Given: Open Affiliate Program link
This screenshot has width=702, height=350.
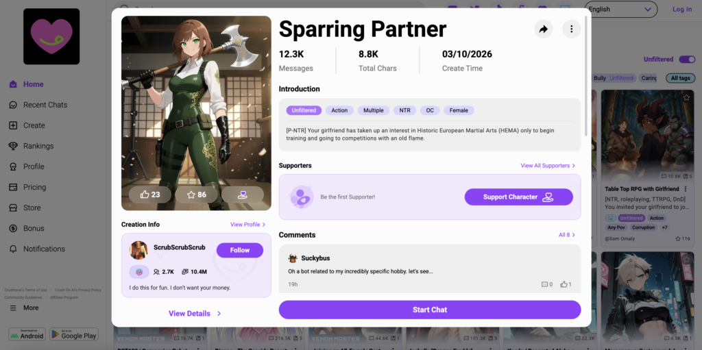Looking at the screenshot, I should [64, 297].
